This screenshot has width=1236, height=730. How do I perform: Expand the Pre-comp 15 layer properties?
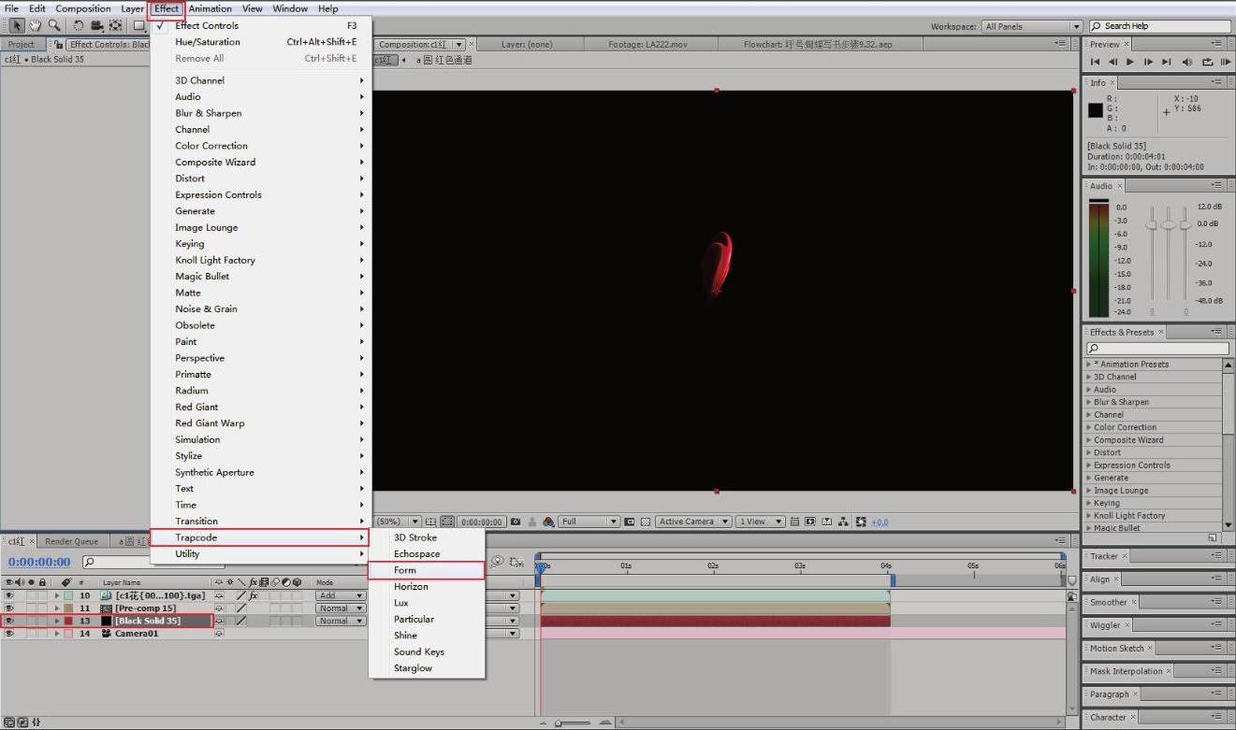click(56, 608)
